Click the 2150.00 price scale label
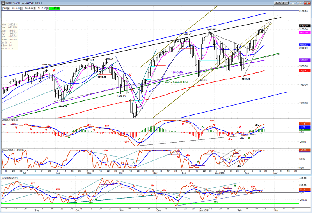 click(303, 11)
